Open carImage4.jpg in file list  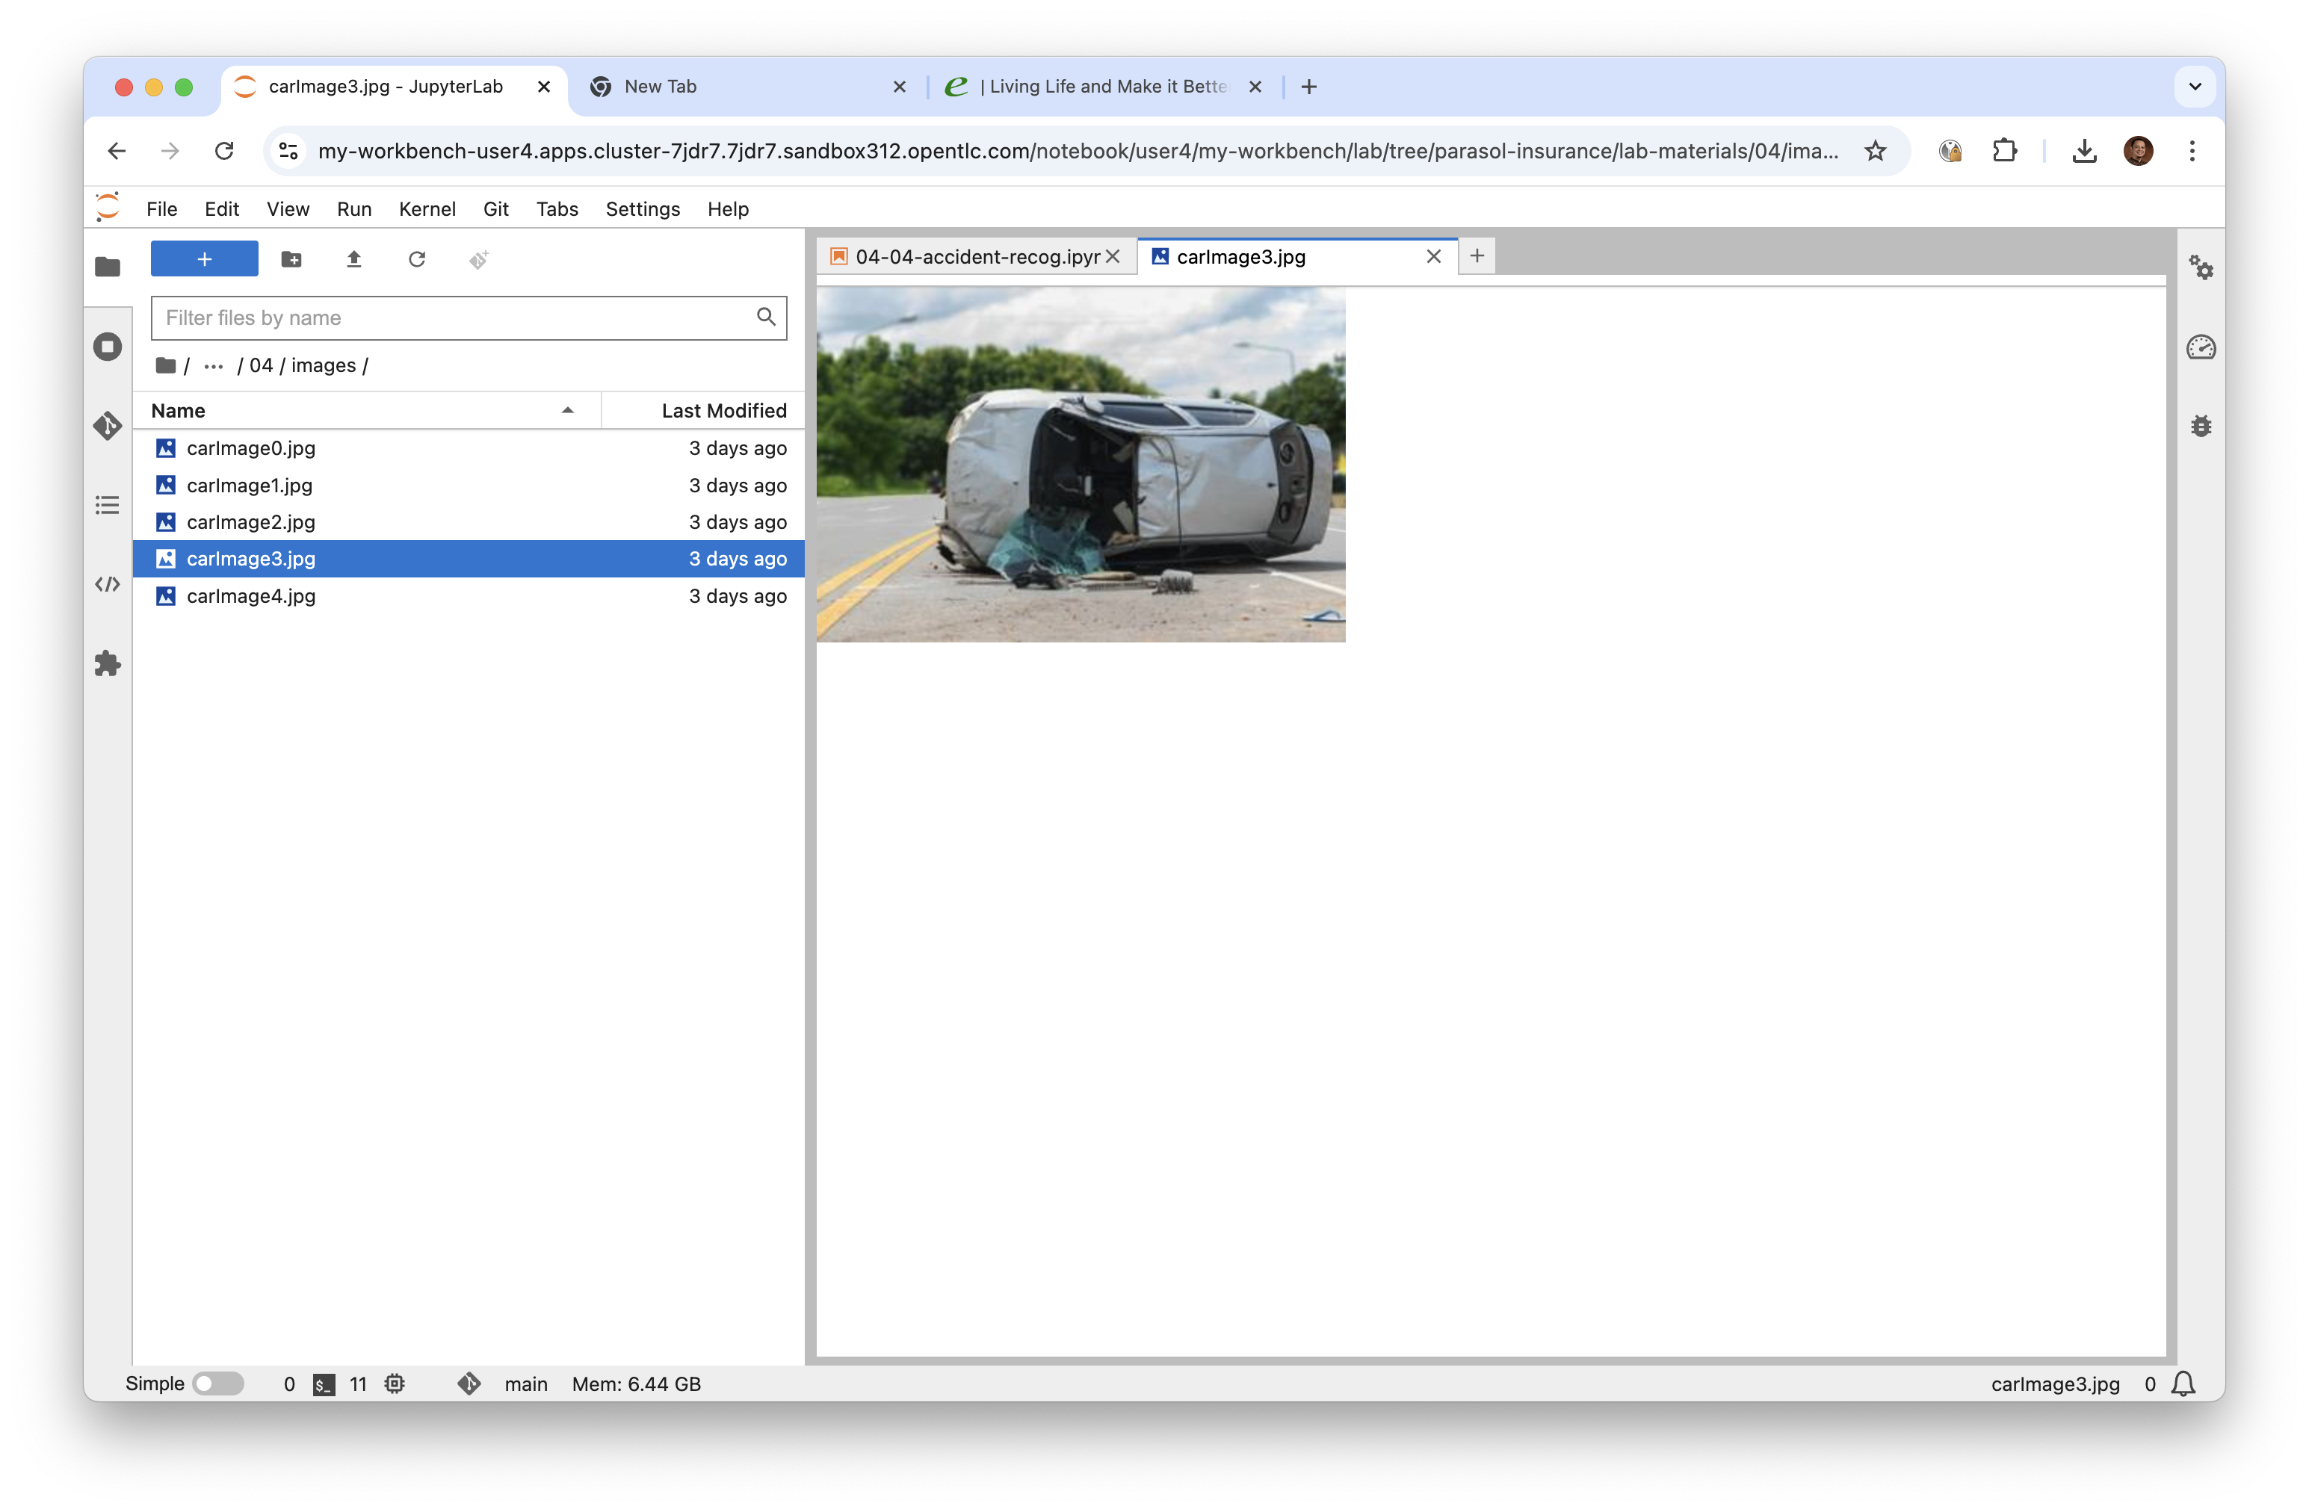click(250, 595)
